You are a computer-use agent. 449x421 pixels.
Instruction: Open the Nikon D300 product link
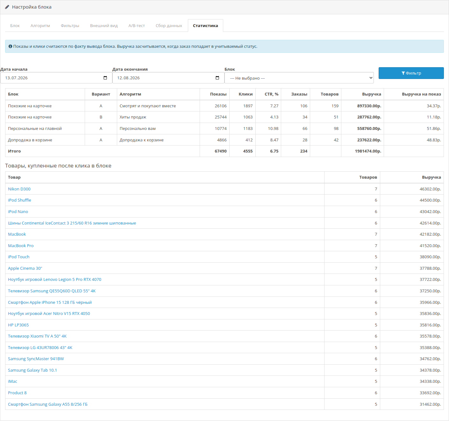(19, 189)
